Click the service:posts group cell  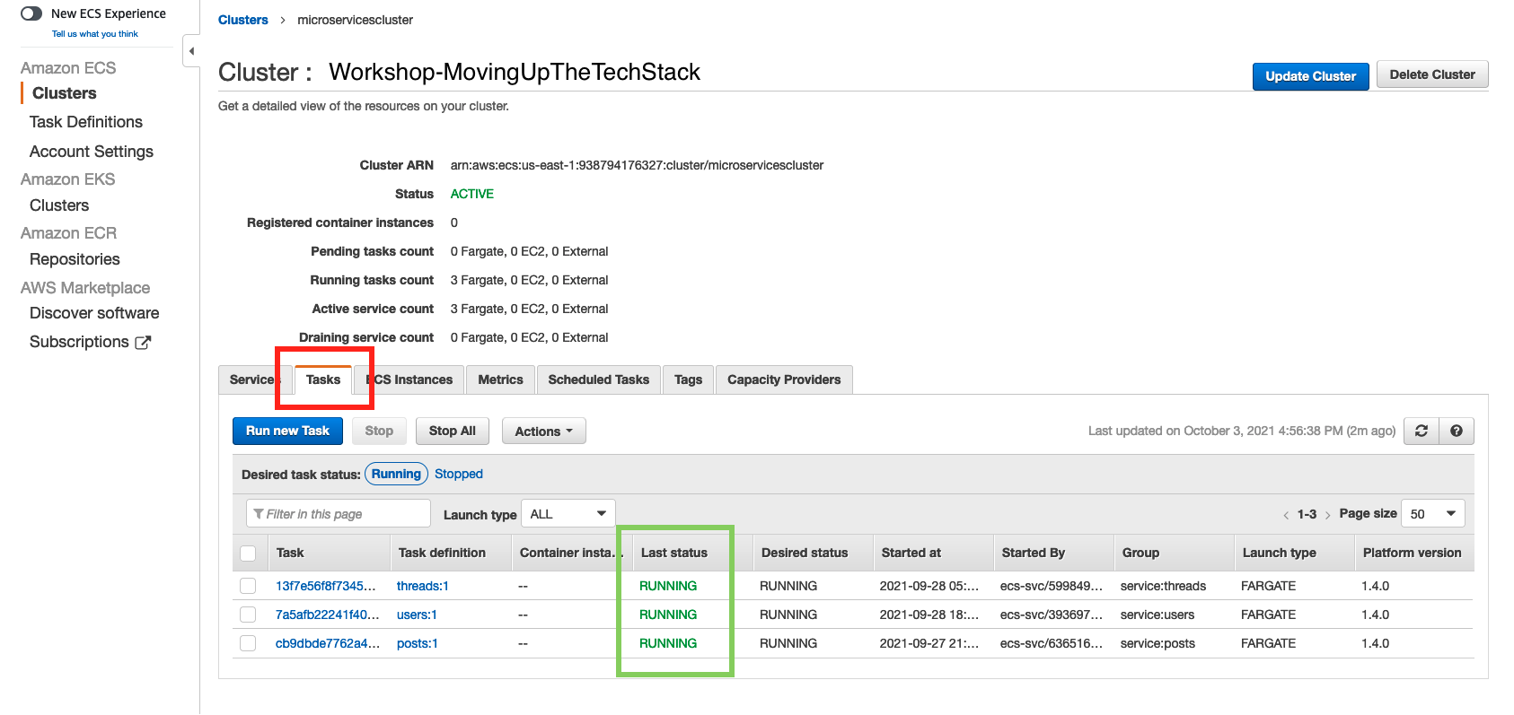click(1158, 643)
